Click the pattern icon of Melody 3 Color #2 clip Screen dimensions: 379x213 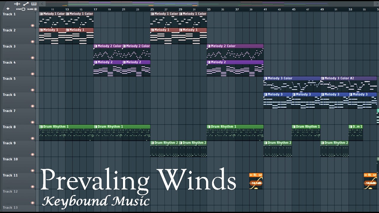click(322, 78)
